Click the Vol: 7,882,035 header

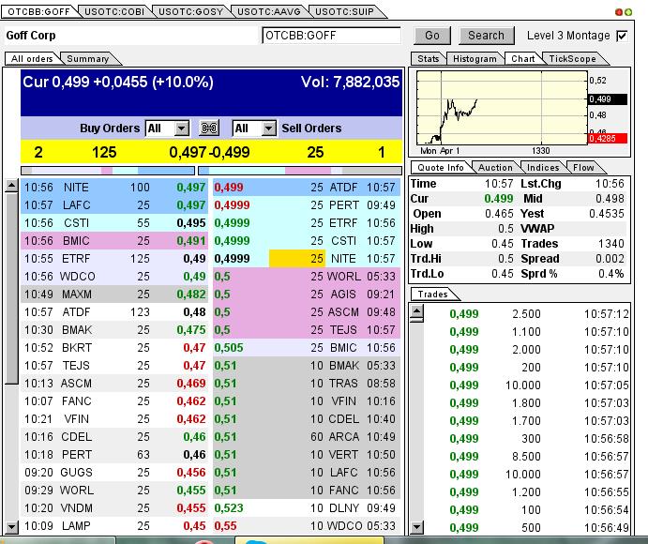click(350, 82)
